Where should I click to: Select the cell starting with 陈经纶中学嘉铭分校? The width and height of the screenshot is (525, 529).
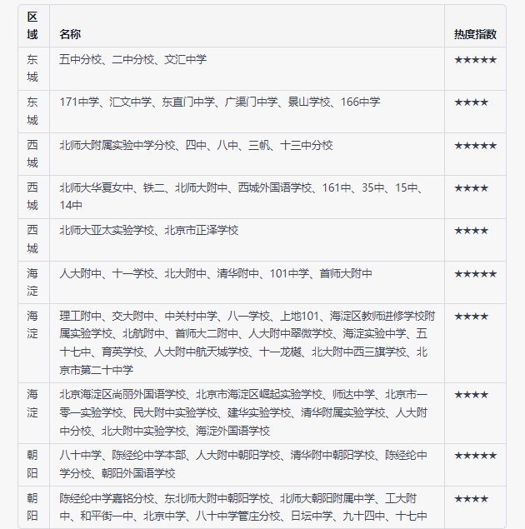tap(243, 507)
